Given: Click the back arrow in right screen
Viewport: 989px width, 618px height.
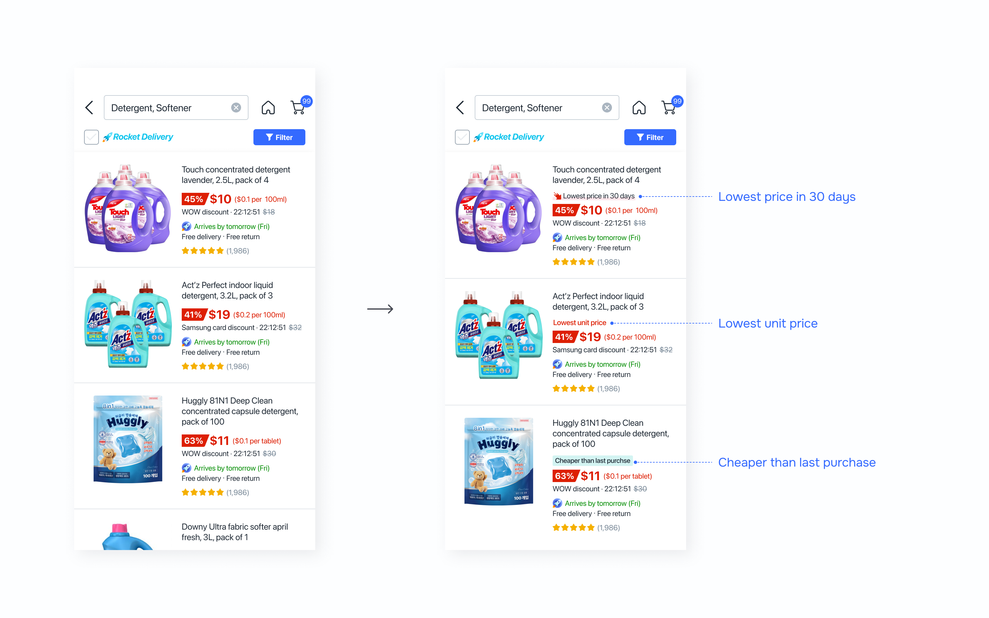Looking at the screenshot, I should pyautogui.click(x=460, y=108).
